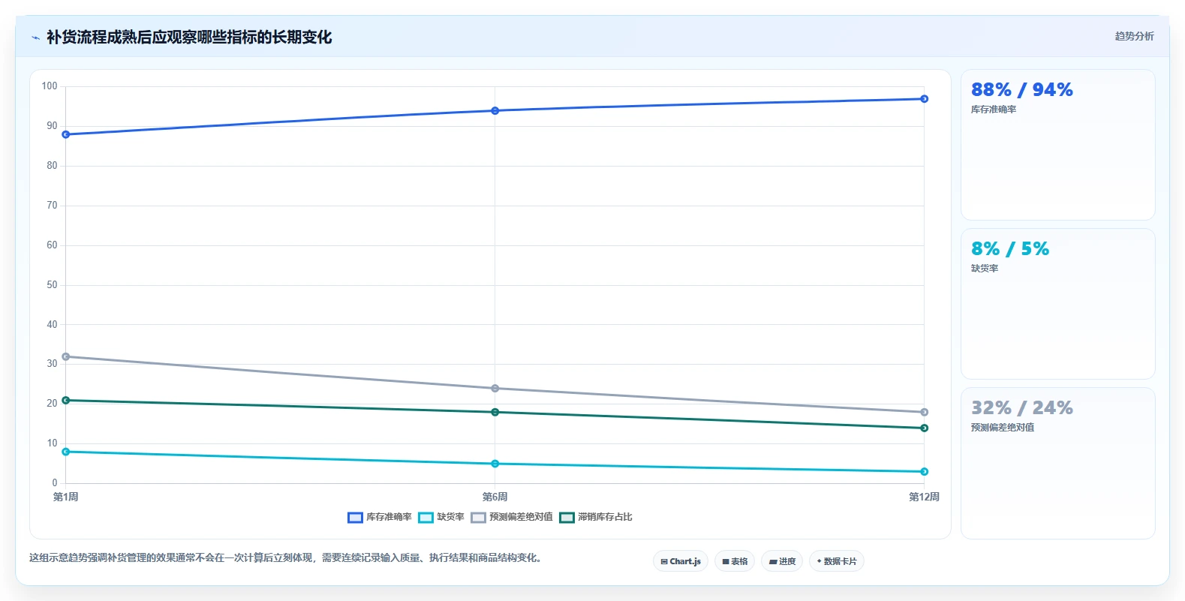Click the 预测偏差绝对值 data point at 第12周
Viewport: 1185px width, 601px height.
[925, 412]
